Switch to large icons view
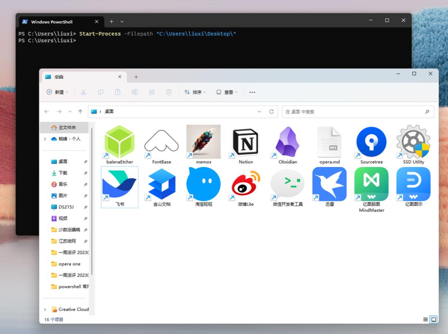Viewport: 448px width, 334px height. tap(434, 319)
